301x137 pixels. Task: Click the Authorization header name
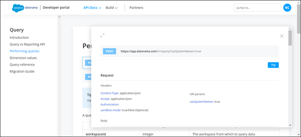(x=110, y=105)
